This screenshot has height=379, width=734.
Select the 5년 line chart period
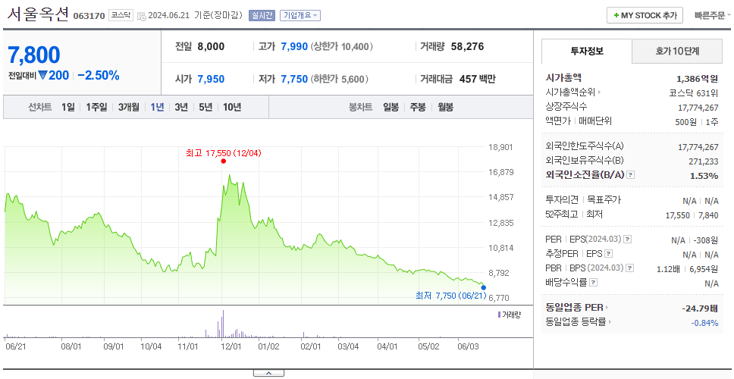point(205,107)
